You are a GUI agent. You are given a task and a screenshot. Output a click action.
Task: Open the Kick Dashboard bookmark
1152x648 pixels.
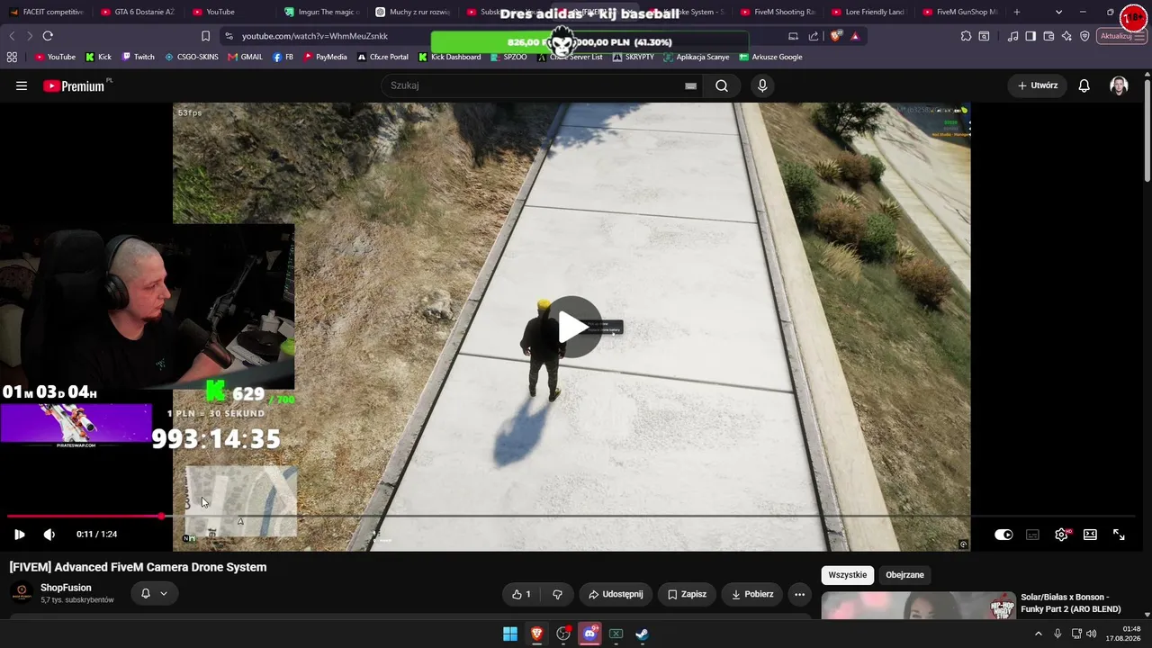point(450,57)
